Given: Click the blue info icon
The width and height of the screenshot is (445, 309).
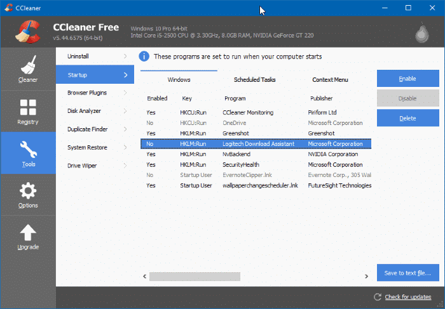Looking at the screenshot, I should 144,56.
